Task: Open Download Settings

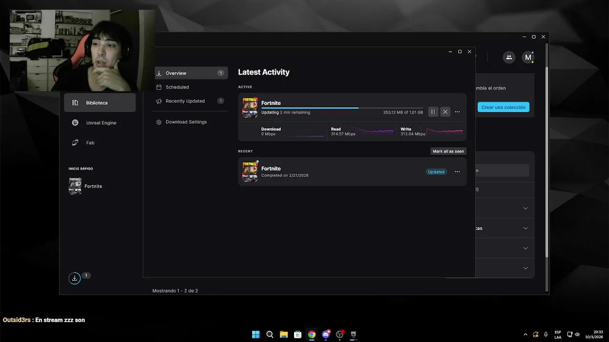Action: [x=190, y=122]
